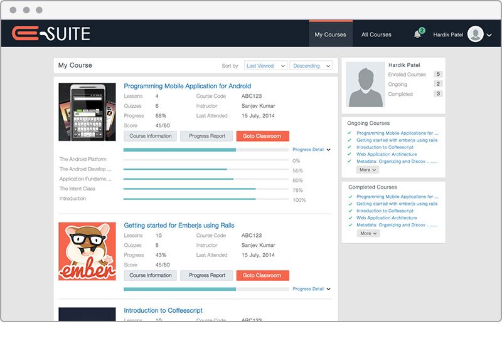The height and width of the screenshot is (351, 502).
Task: Click Ongoing count 2
Action: coord(438,84)
